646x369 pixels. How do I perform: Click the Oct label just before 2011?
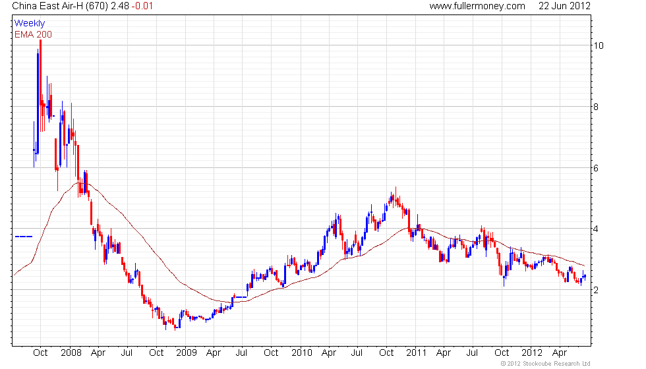(386, 353)
